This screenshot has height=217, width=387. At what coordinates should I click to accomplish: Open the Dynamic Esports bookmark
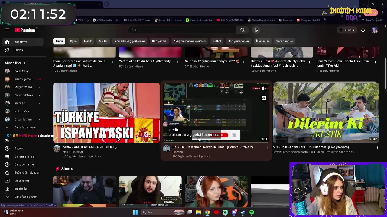point(199,20)
